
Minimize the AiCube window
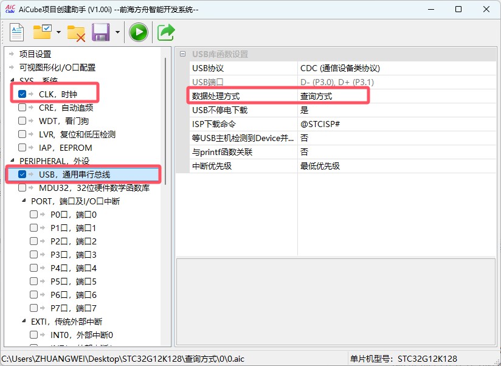point(431,9)
